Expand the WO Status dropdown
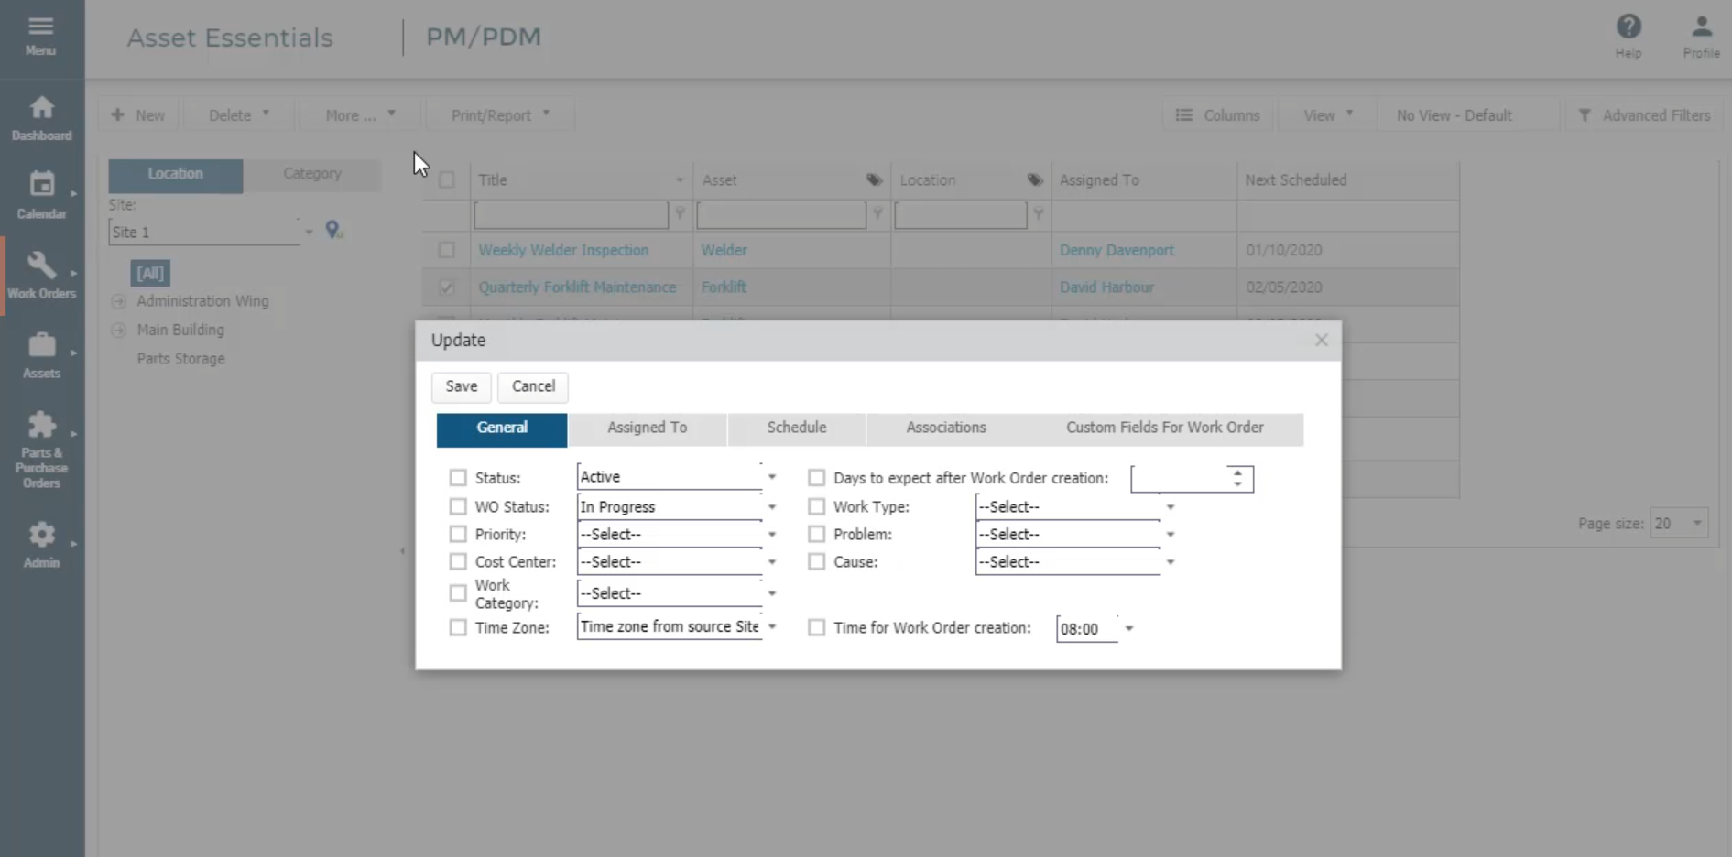 (771, 507)
